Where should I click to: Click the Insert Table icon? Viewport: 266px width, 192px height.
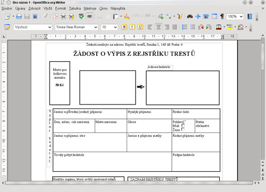click(x=169, y=16)
